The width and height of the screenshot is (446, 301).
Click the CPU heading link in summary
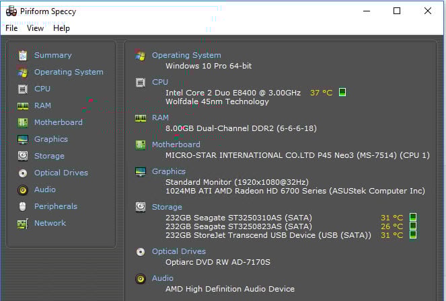coord(160,82)
